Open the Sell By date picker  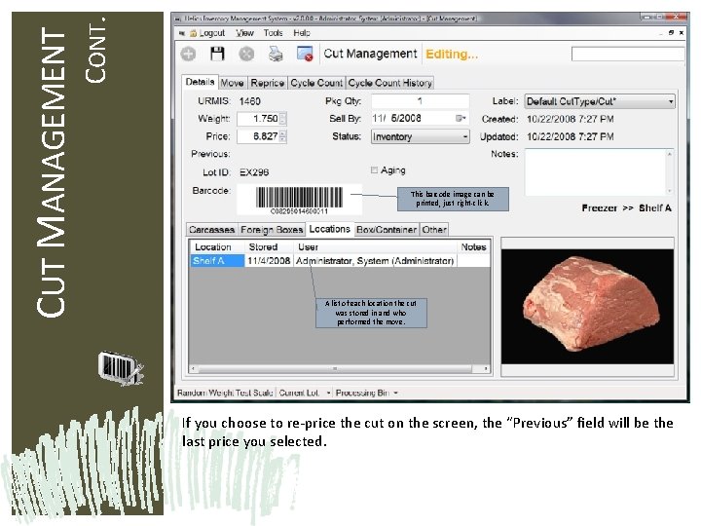tap(460, 119)
